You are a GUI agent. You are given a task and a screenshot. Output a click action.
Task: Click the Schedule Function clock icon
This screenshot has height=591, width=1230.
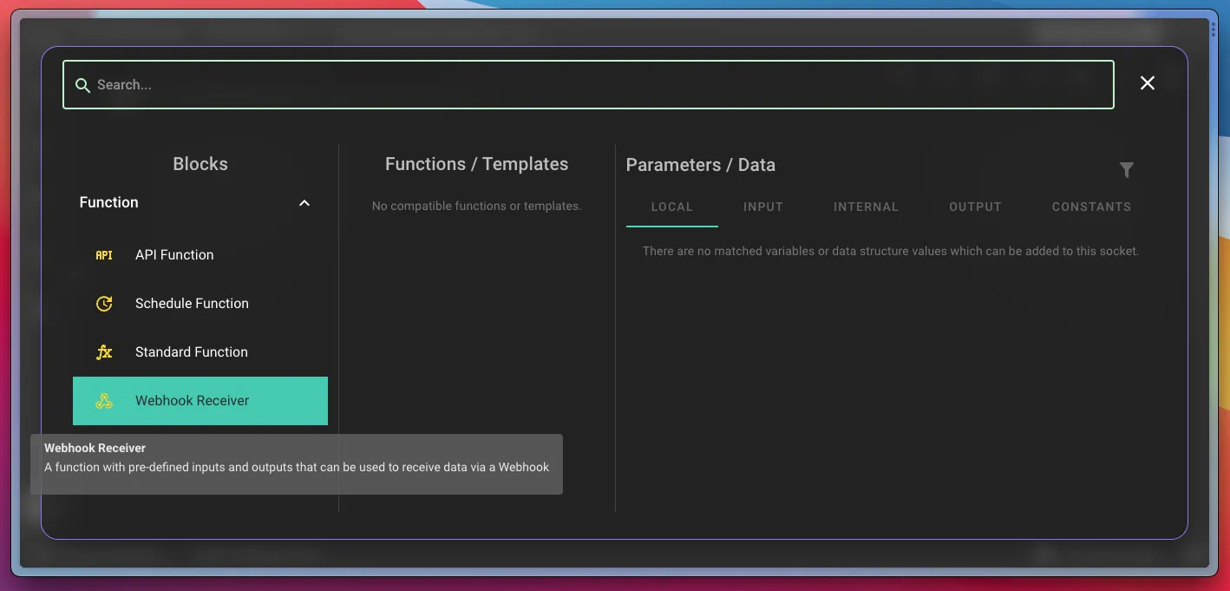coord(104,304)
